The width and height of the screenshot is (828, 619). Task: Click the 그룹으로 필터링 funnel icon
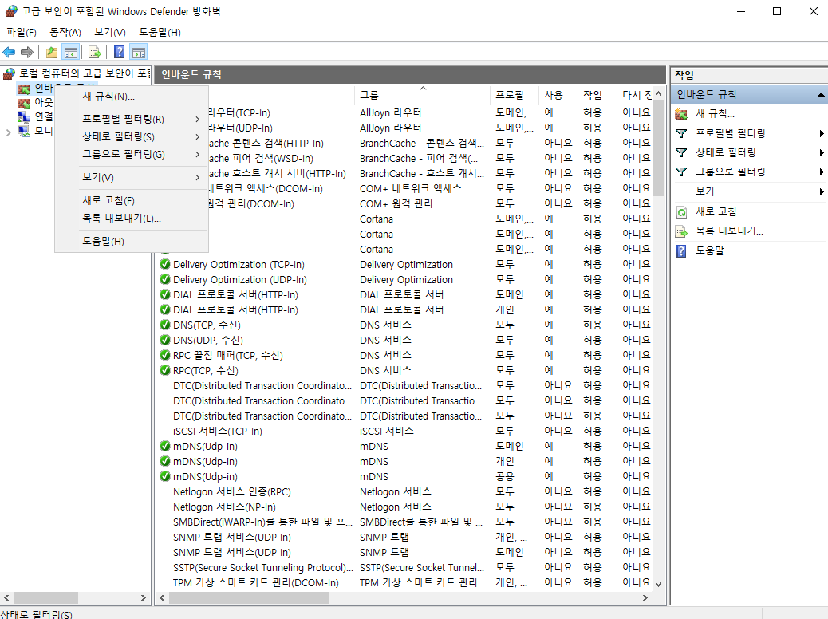click(681, 172)
